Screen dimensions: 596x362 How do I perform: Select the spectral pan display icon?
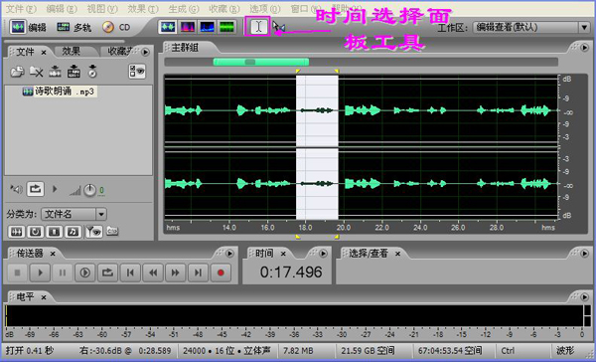[208, 27]
